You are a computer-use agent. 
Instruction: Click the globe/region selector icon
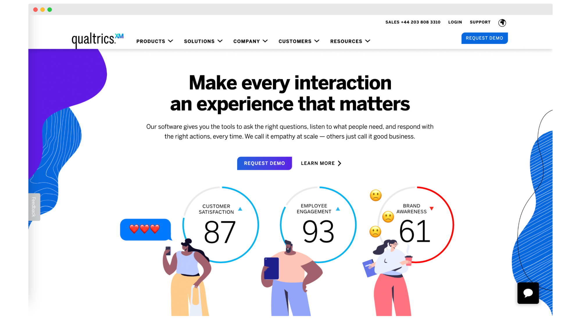[502, 22]
